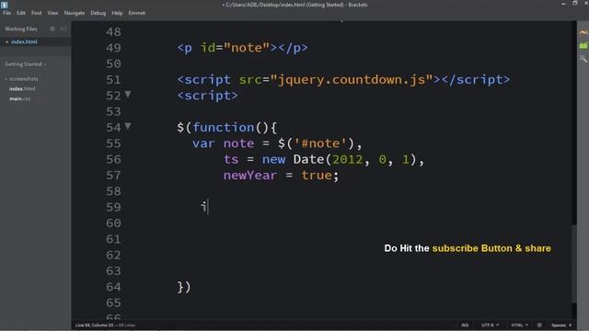Open the Find menu
Screen dimensions: 589x331
point(37,13)
